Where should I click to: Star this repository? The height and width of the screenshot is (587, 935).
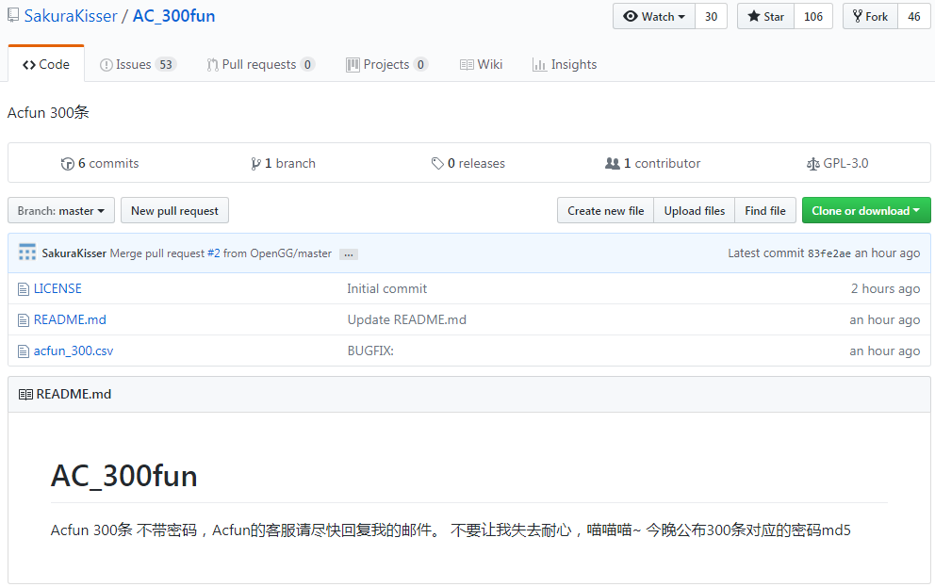coord(765,17)
